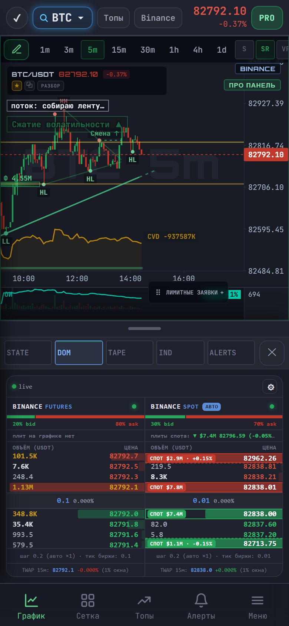The height and width of the screenshot is (626, 289).
Task: Click futures spread value 0.1
Action: [63, 501]
